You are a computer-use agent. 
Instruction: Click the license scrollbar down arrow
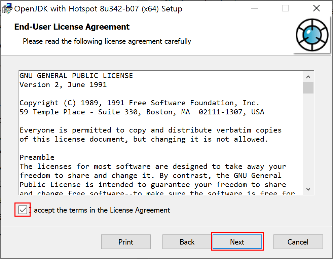[308, 189]
